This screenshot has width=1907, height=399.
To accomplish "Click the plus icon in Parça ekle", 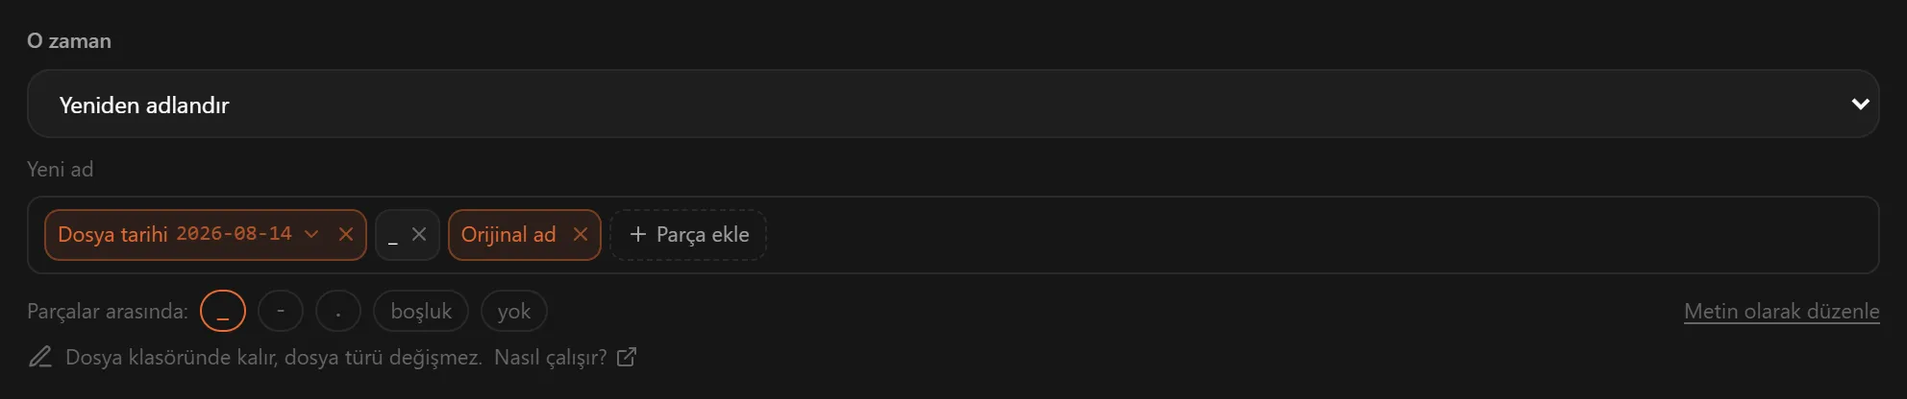I will pos(638,234).
